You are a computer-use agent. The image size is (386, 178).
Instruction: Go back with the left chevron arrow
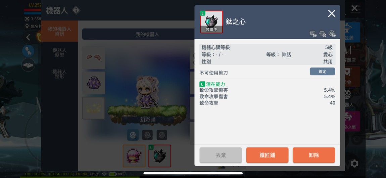[28, 37]
